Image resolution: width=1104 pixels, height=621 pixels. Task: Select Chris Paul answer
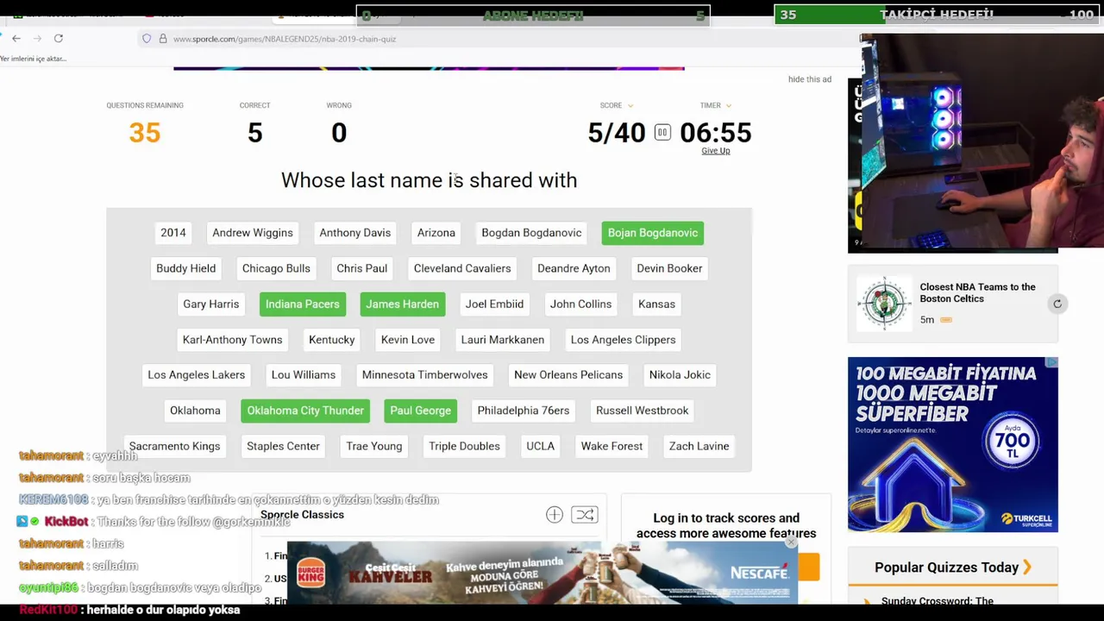362,268
